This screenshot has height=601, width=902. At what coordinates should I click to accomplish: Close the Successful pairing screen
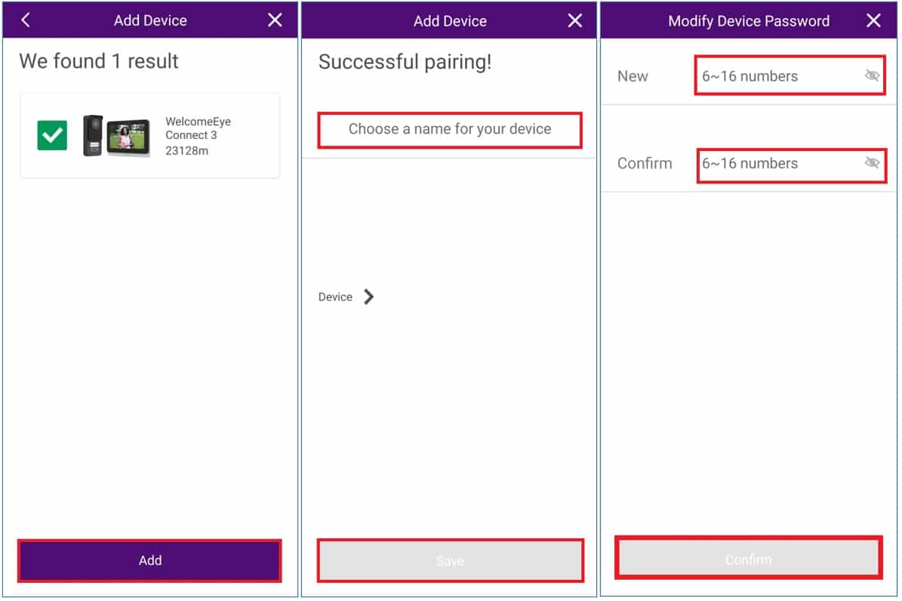(574, 20)
